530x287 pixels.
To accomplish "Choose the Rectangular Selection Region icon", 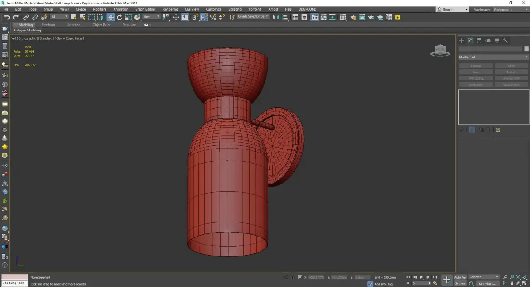I will pos(91,17).
